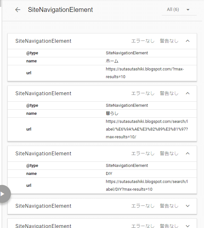
Task: Click the back arrow icon
Action: click(18, 10)
